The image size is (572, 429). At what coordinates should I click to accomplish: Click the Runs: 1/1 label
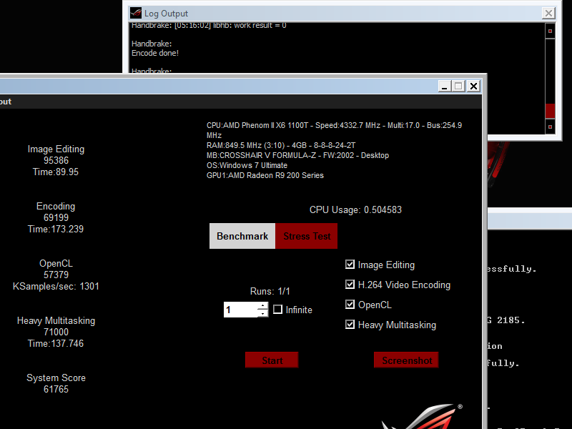[270, 291]
